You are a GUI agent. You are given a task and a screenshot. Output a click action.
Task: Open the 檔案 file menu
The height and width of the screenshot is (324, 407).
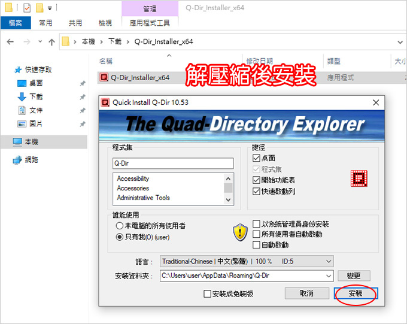click(x=16, y=23)
